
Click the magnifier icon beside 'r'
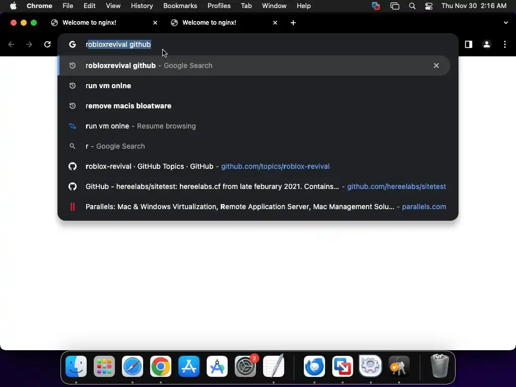pyautogui.click(x=73, y=146)
